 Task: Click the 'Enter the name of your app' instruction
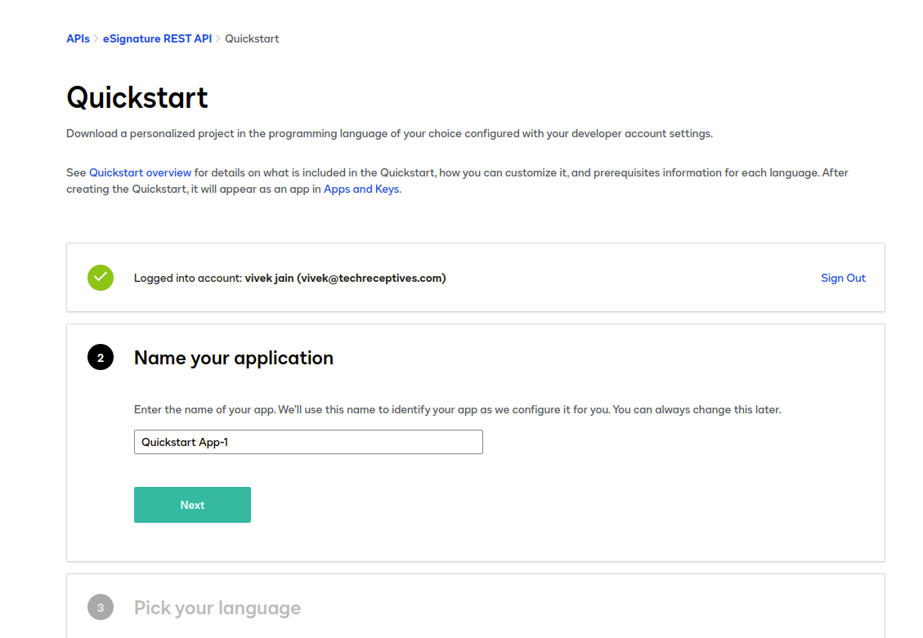click(x=457, y=410)
